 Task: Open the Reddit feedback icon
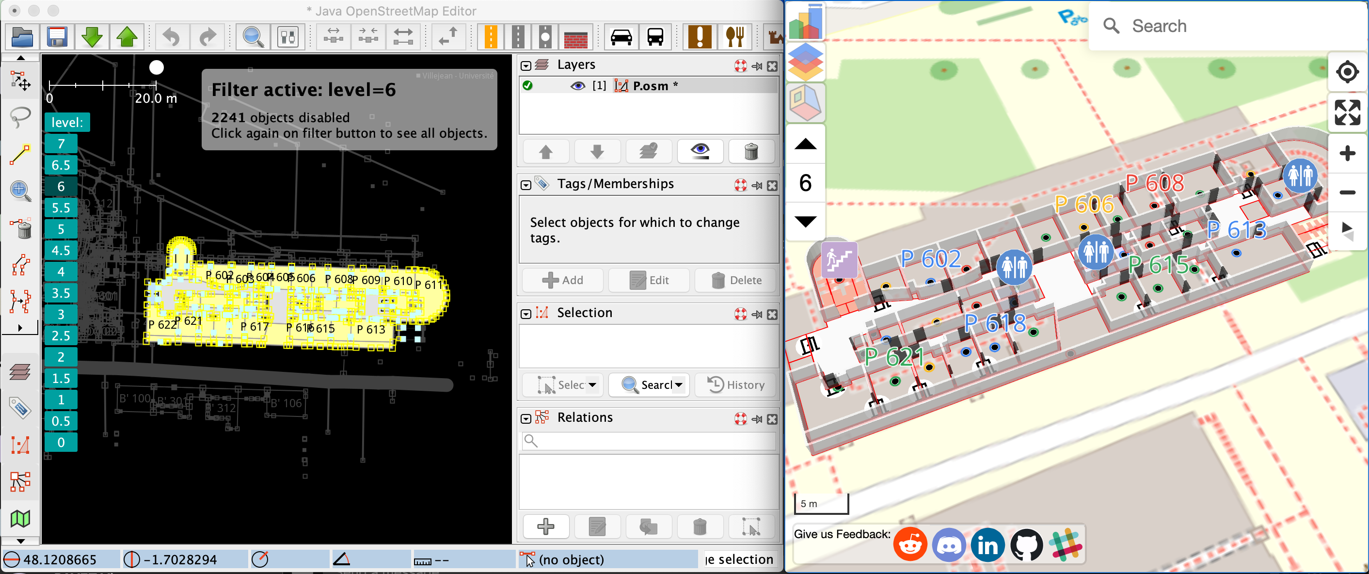[910, 545]
